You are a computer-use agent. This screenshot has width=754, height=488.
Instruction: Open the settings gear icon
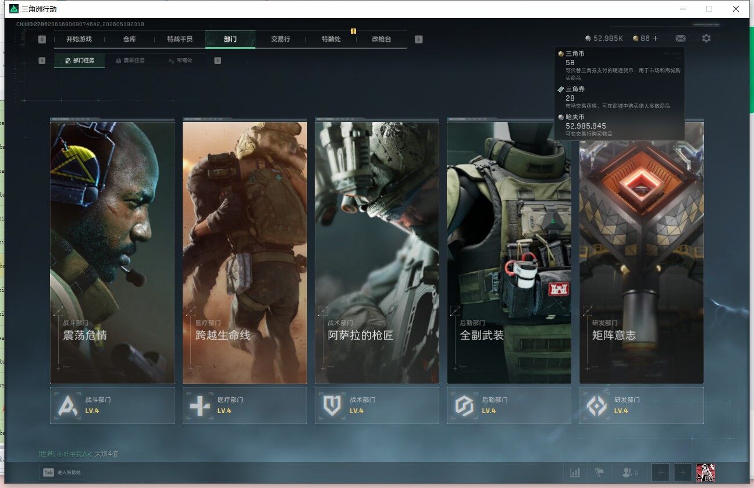706,38
